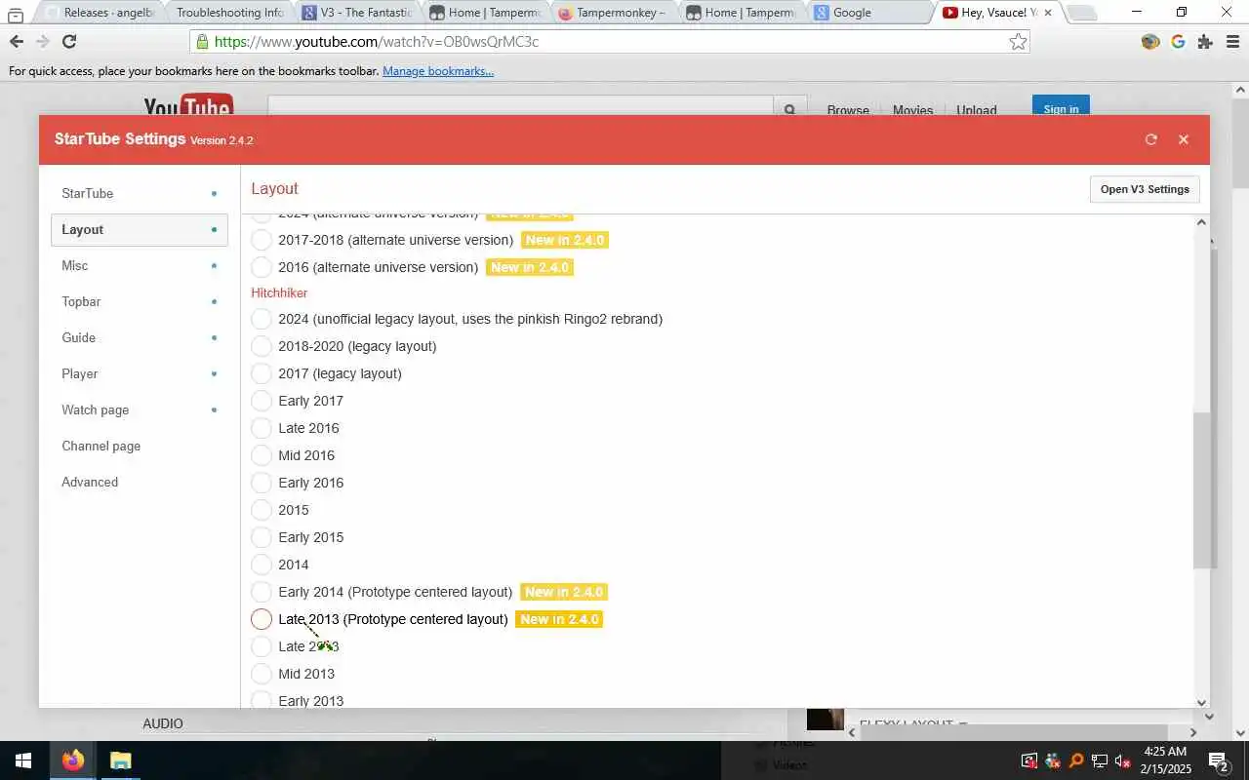Select 2018-2020 legacy layout option

pyautogui.click(x=262, y=346)
